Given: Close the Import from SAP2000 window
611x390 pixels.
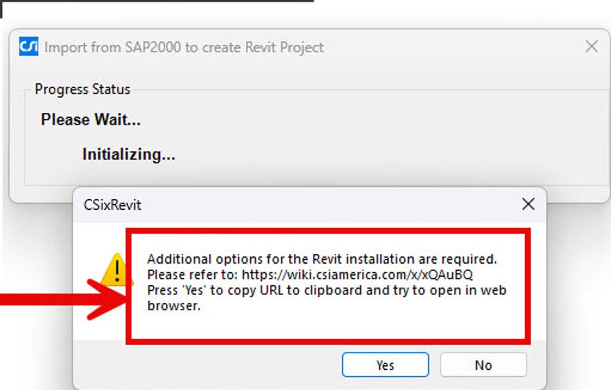Looking at the screenshot, I should tap(591, 47).
